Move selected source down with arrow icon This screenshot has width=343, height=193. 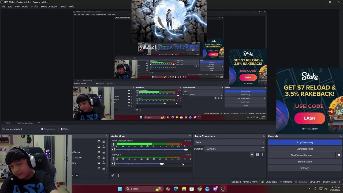pyautogui.click(x=77, y=176)
